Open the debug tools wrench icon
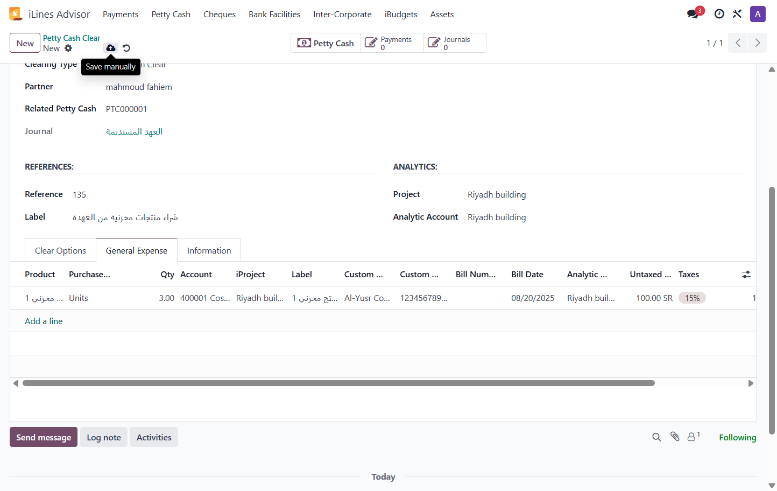 pos(737,14)
